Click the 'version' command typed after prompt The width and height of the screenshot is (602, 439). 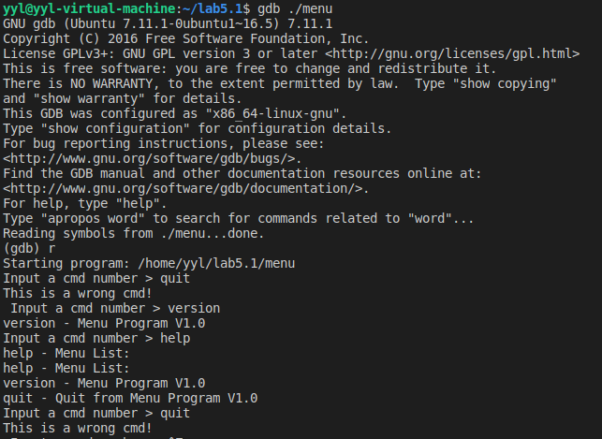194,308
